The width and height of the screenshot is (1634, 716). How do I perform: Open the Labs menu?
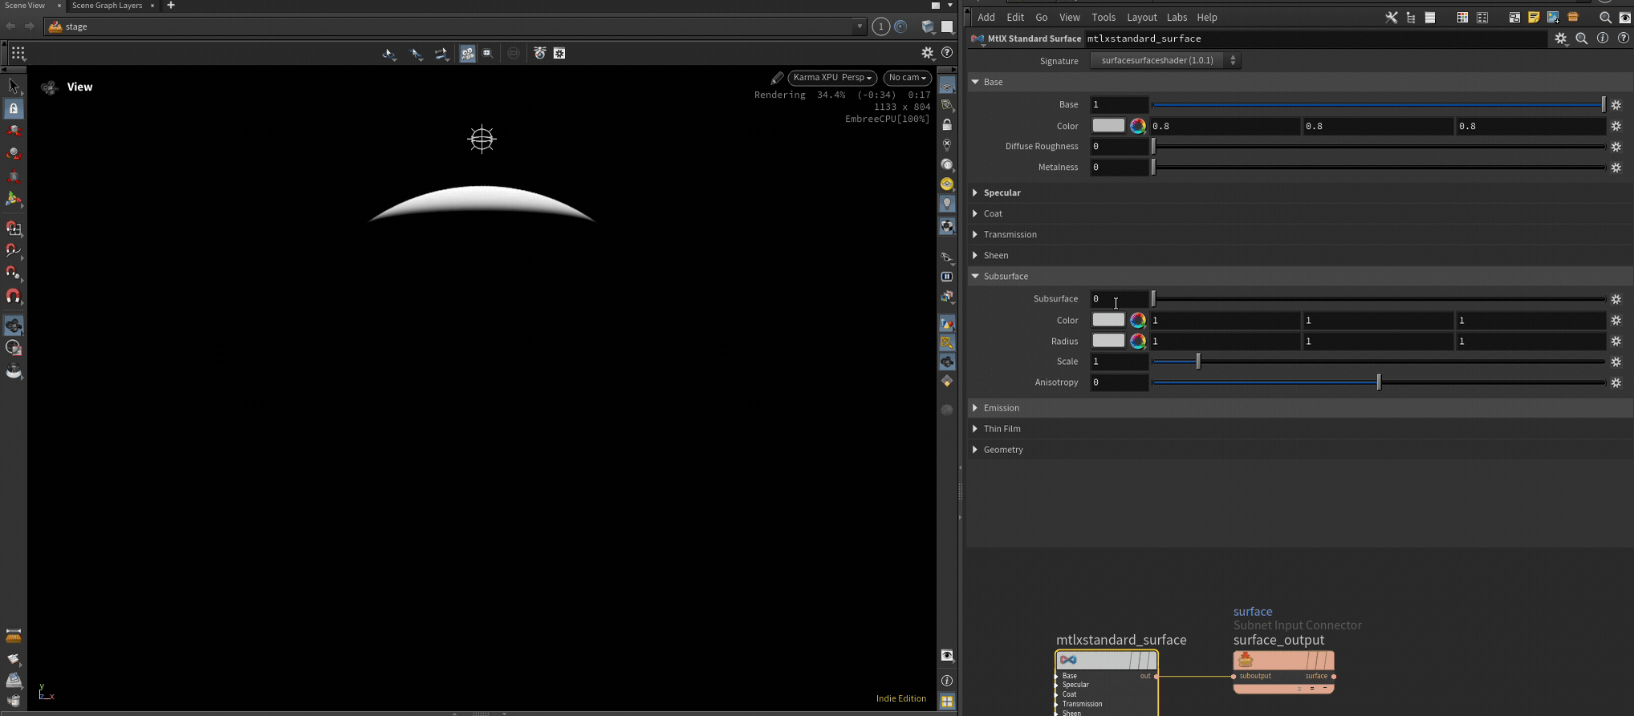1177,18
